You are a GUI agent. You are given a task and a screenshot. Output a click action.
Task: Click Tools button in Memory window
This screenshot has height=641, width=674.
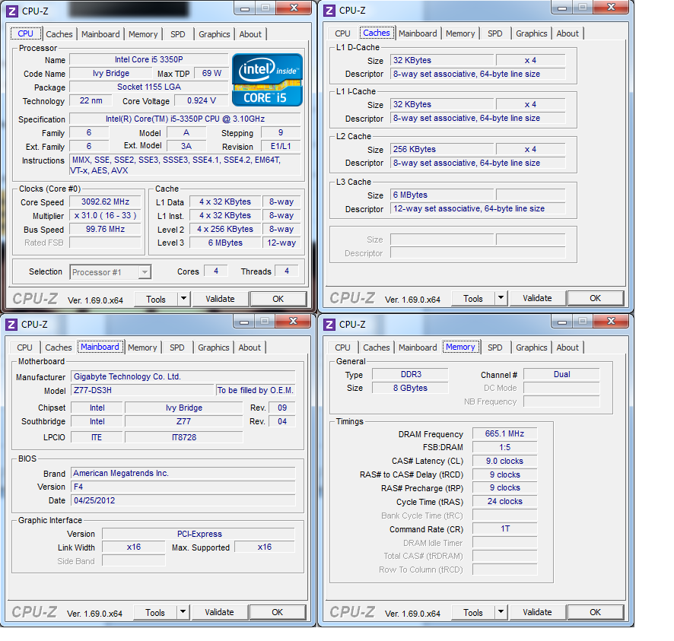[x=473, y=612]
